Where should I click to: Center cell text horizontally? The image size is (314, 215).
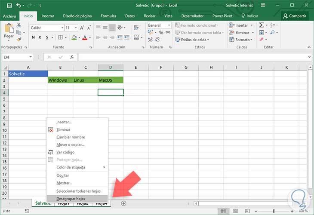[x=105, y=37]
